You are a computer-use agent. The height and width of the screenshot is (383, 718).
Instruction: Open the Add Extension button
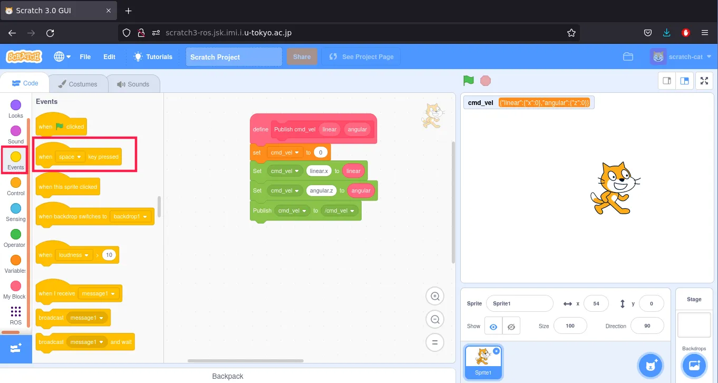coord(16,349)
